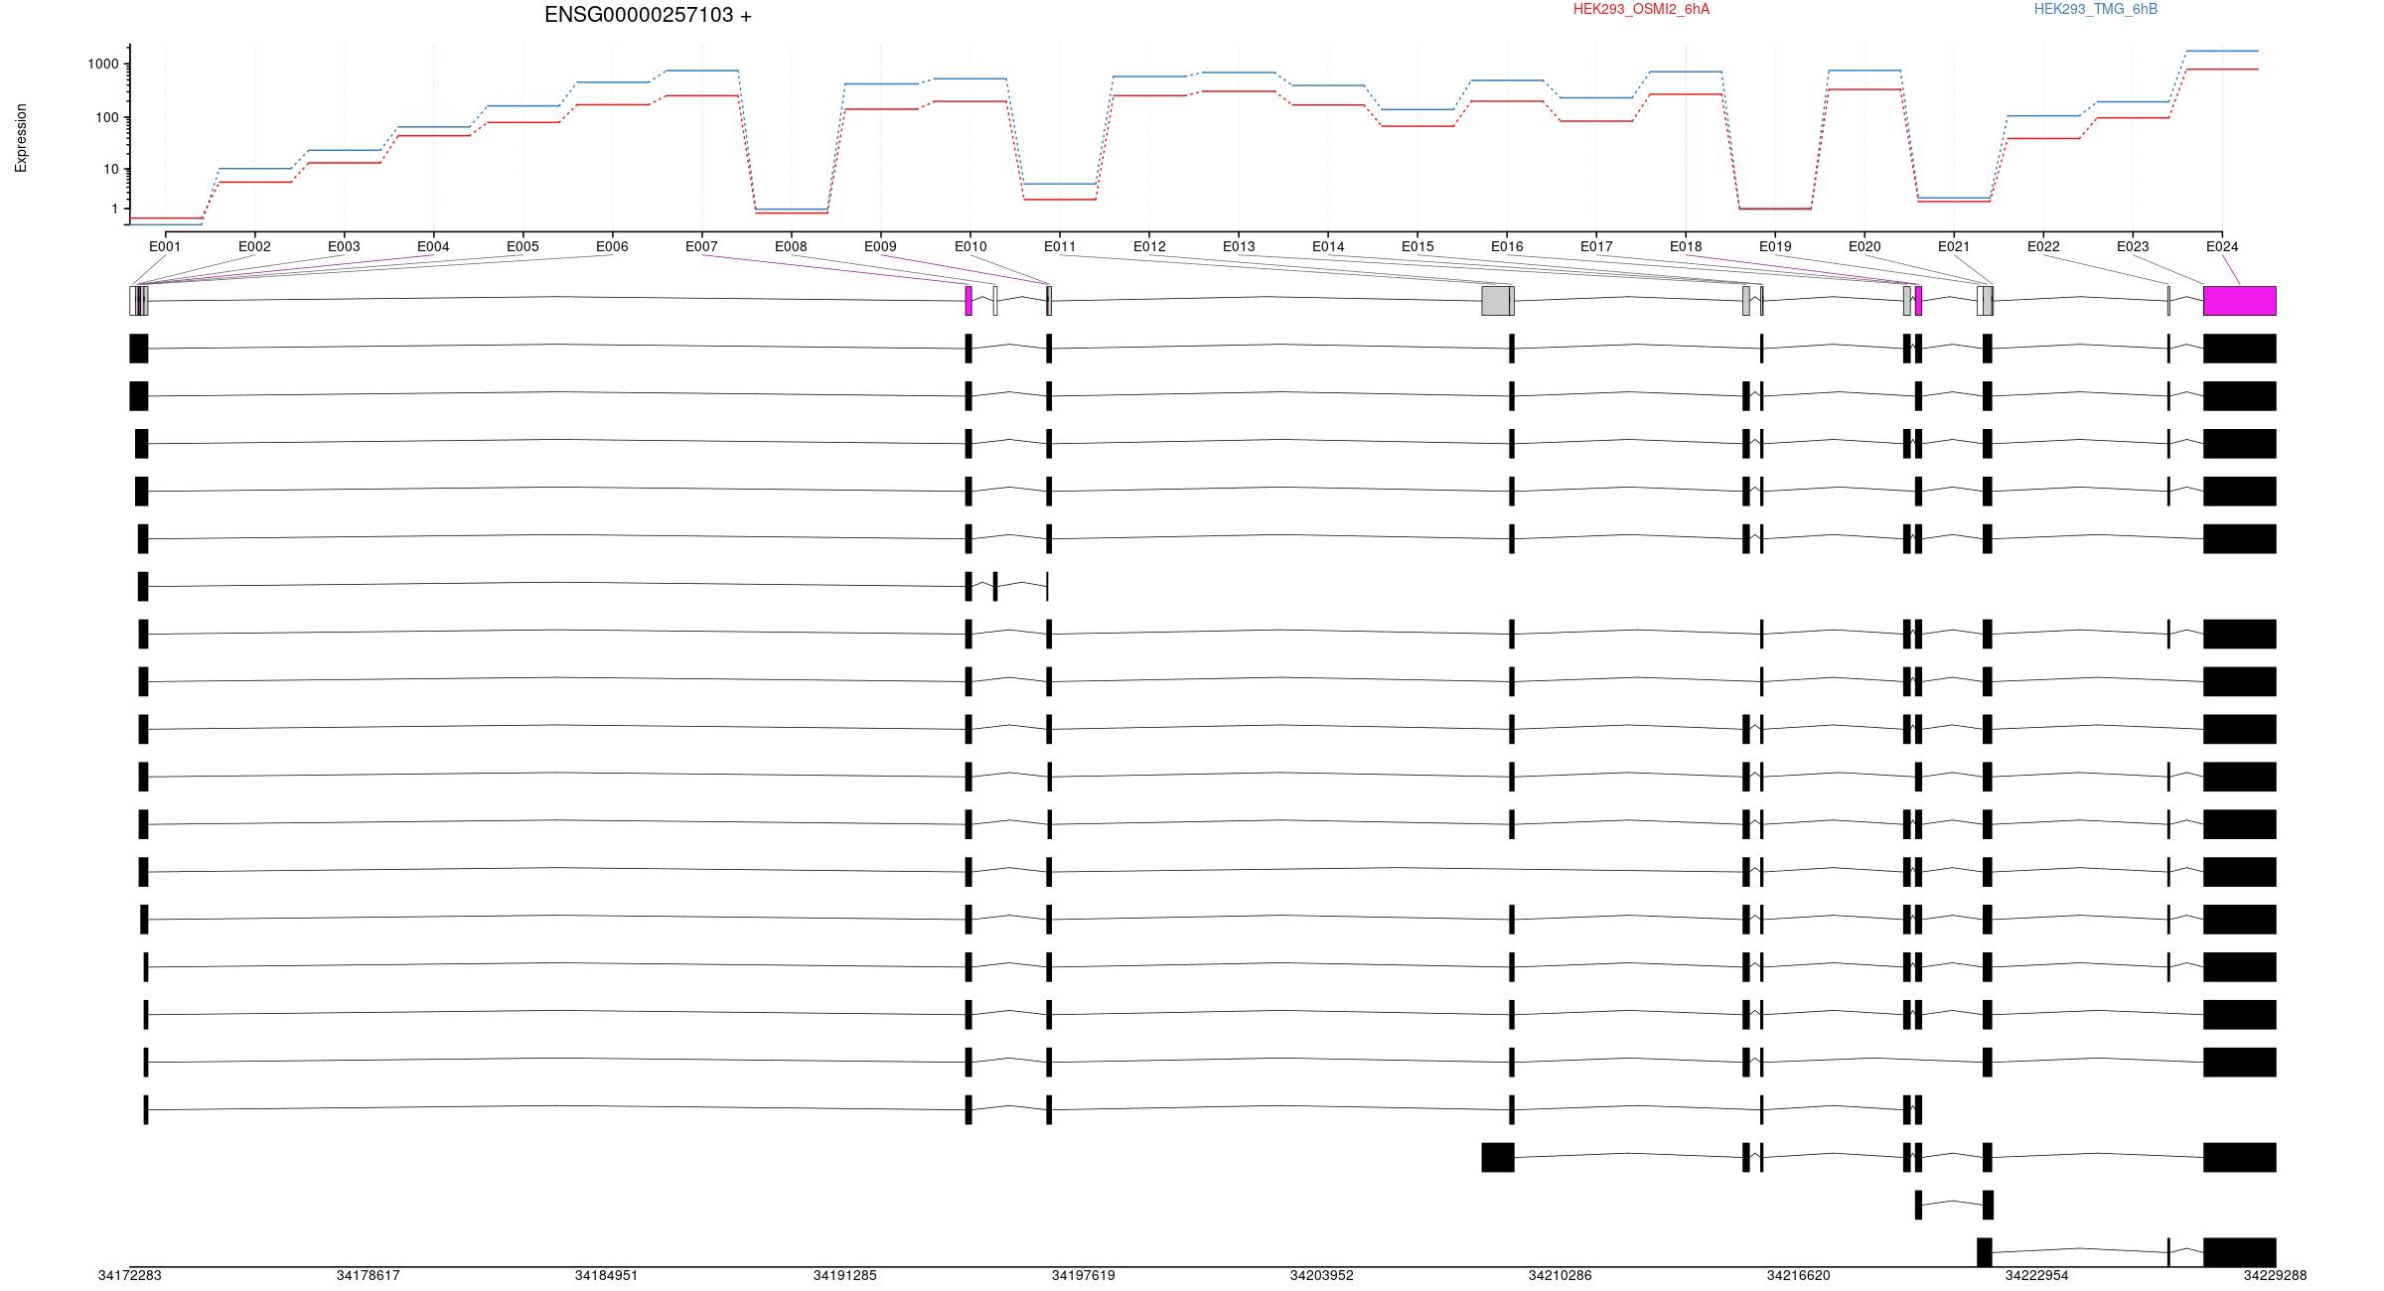The height and width of the screenshot is (1291, 2384).
Task: Click genomic coordinate 34197619
Action: point(1083,1275)
